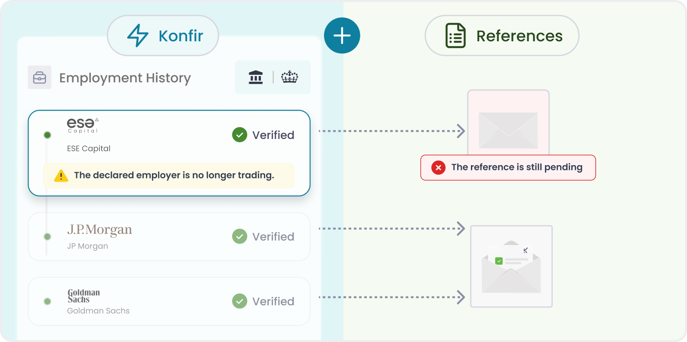Click the green check on Goldman Sachs row
The height and width of the screenshot is (342, 687).
point(240,301)
